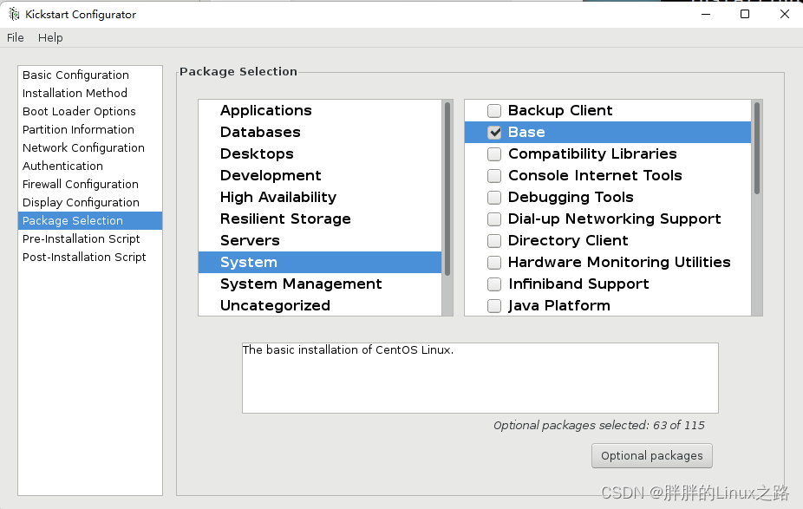Select the Servers package category
Image resolution: width=803 pixels, height=509 pixels.
(x=250, y=241)
